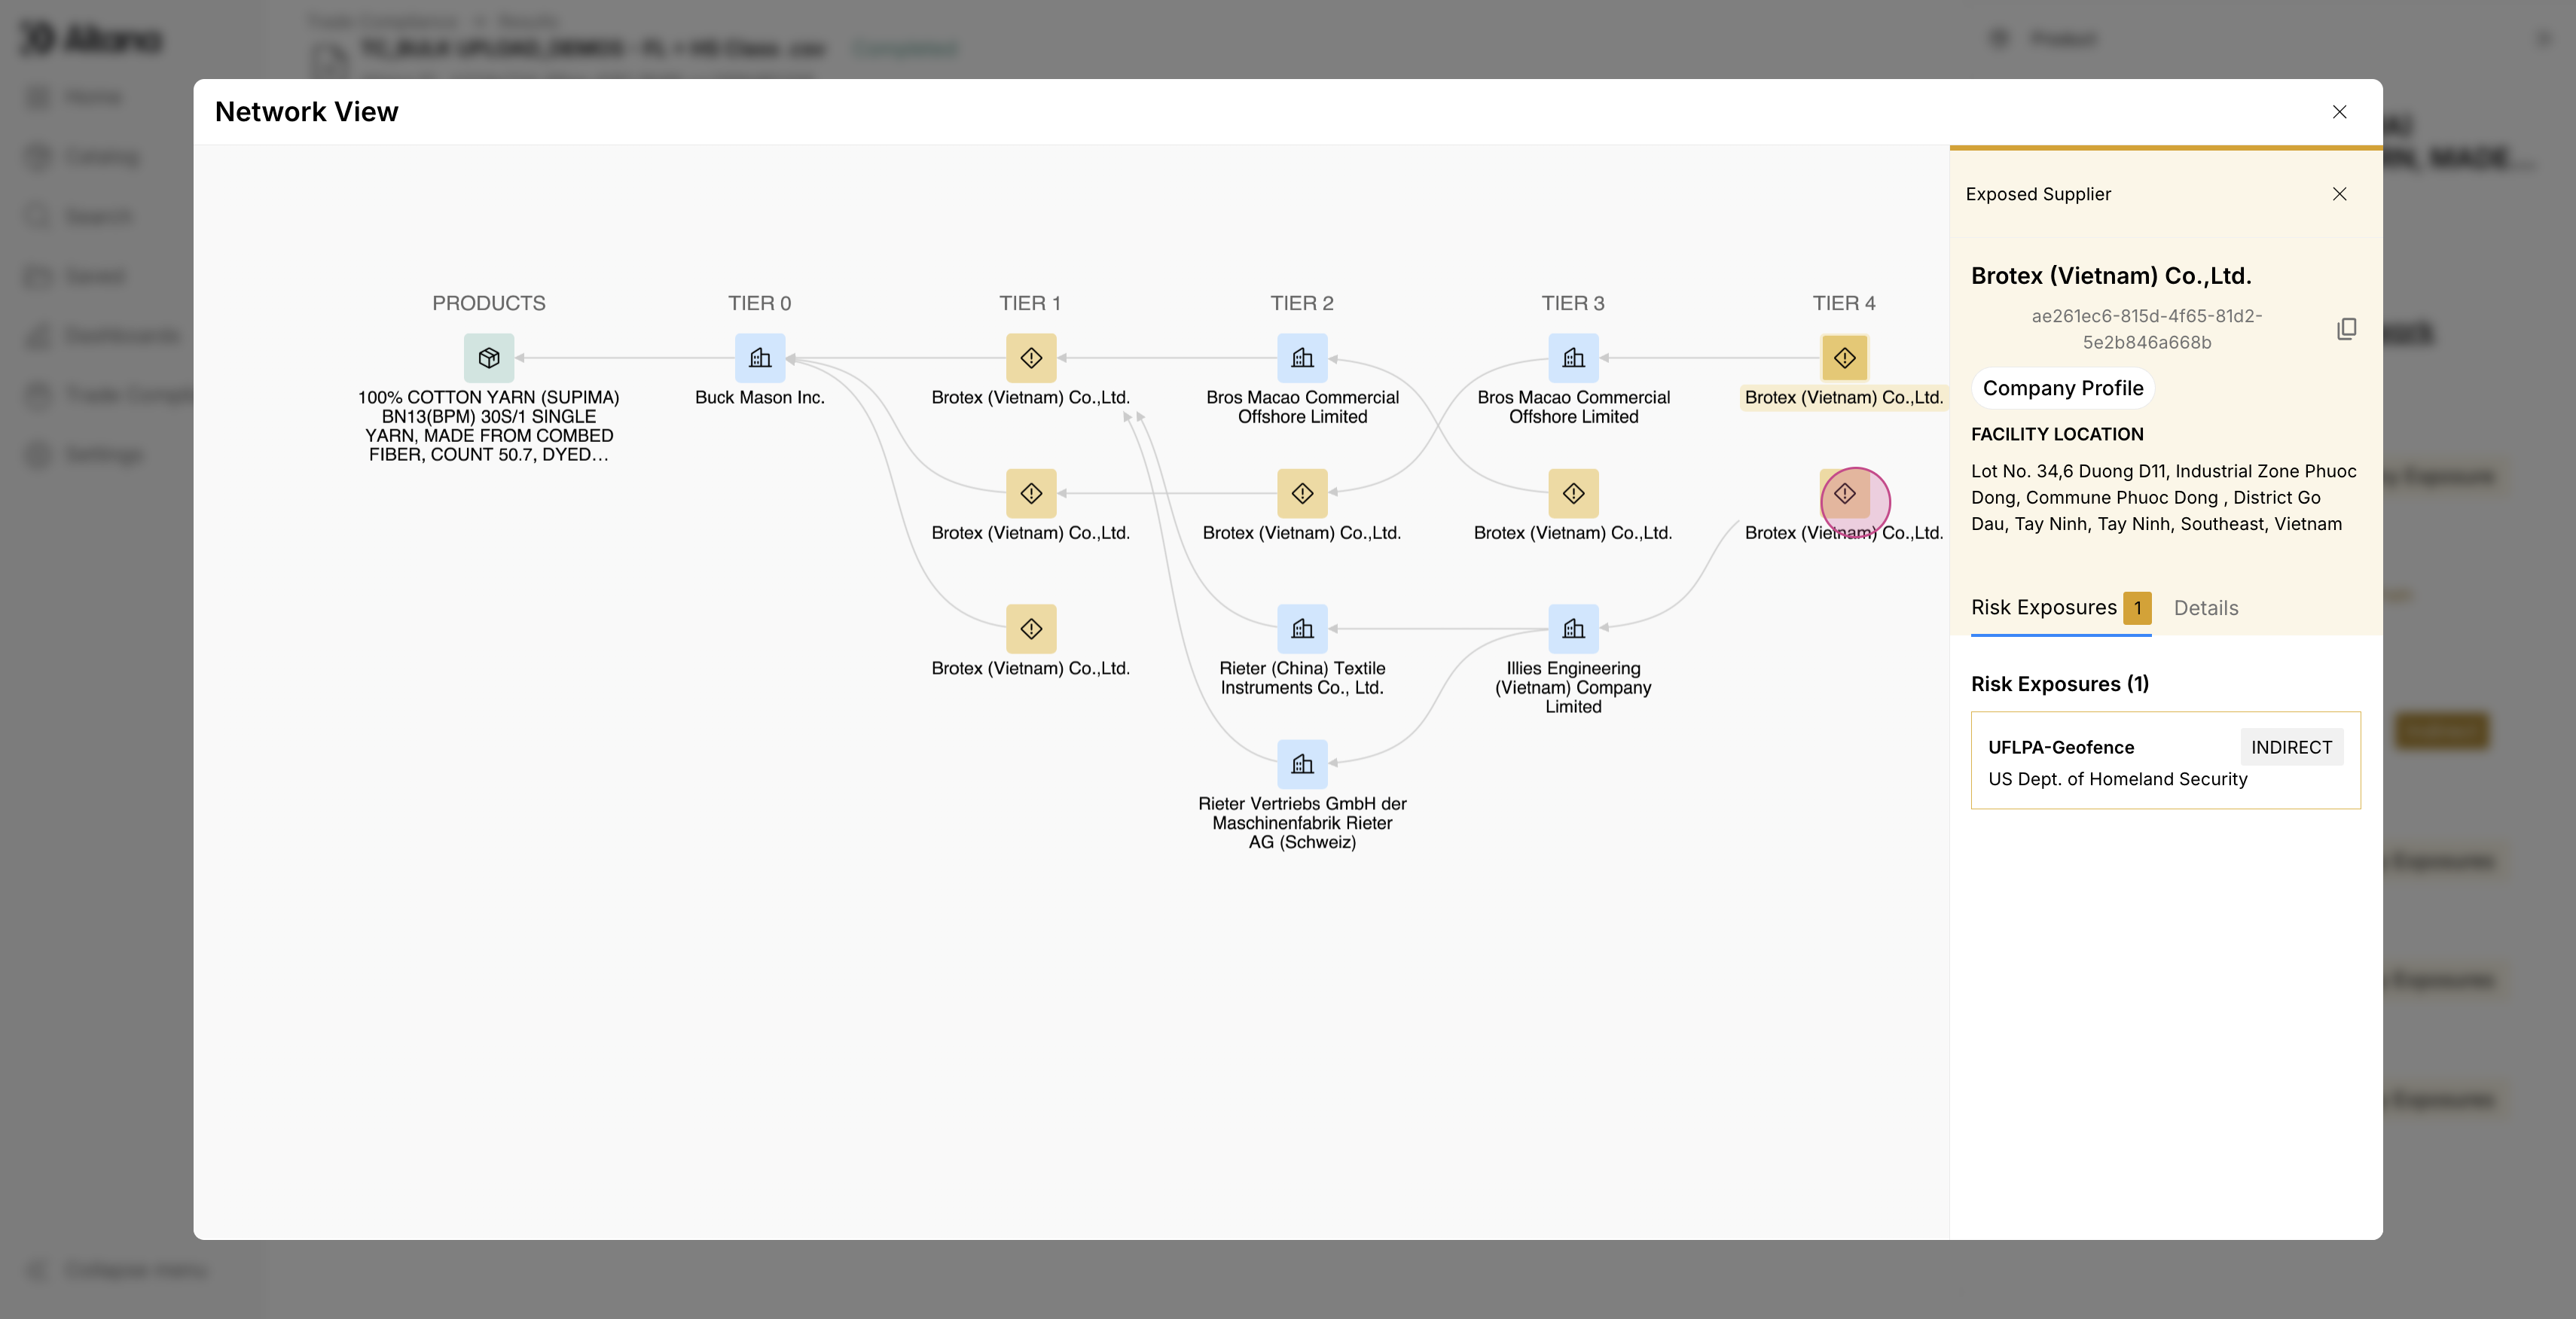Open the Company Profile button
Image resolution: width=2576 pixels, height=1319 pixels.
(2062, 388)
